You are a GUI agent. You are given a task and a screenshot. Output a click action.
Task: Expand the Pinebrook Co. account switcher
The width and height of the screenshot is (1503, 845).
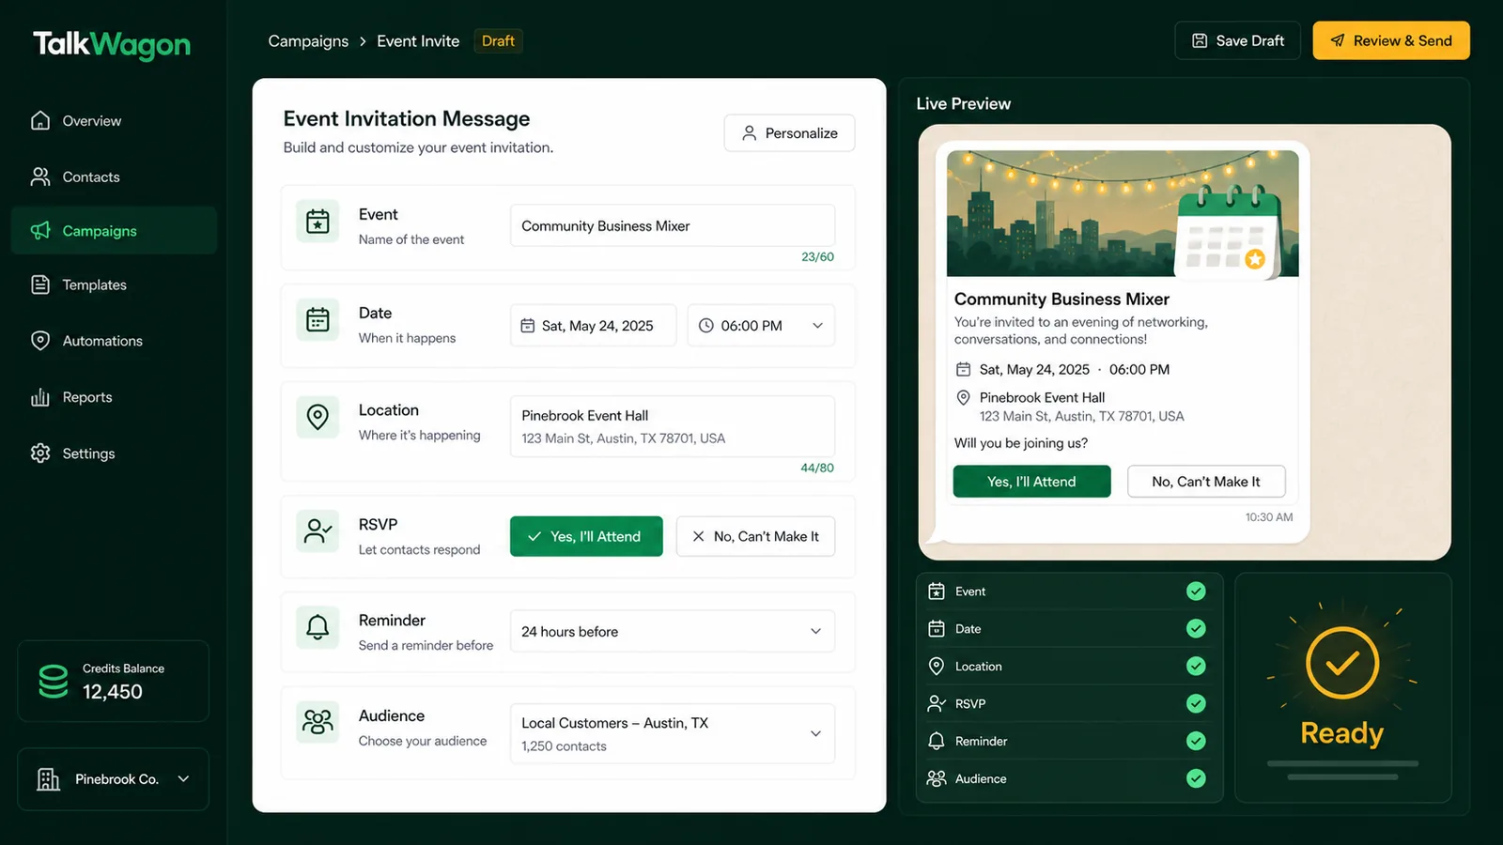[x=113, y=779]
